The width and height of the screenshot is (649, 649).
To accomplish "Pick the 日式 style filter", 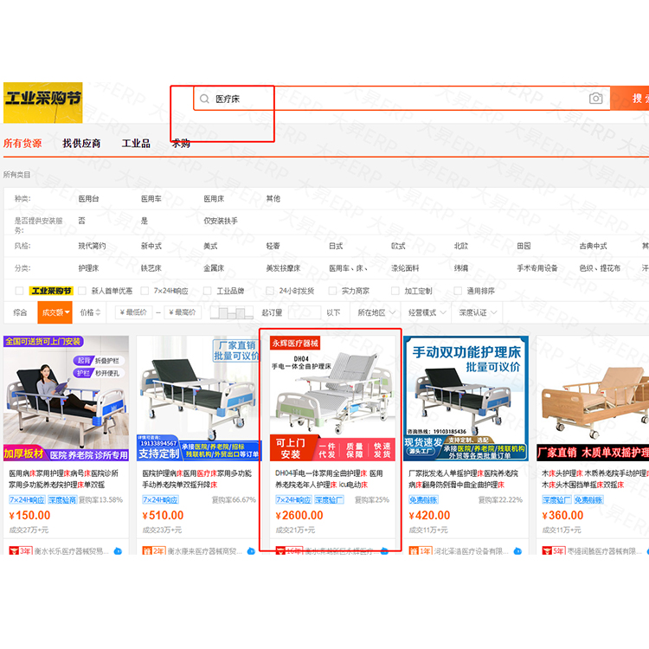I will [x=336, y=246].
